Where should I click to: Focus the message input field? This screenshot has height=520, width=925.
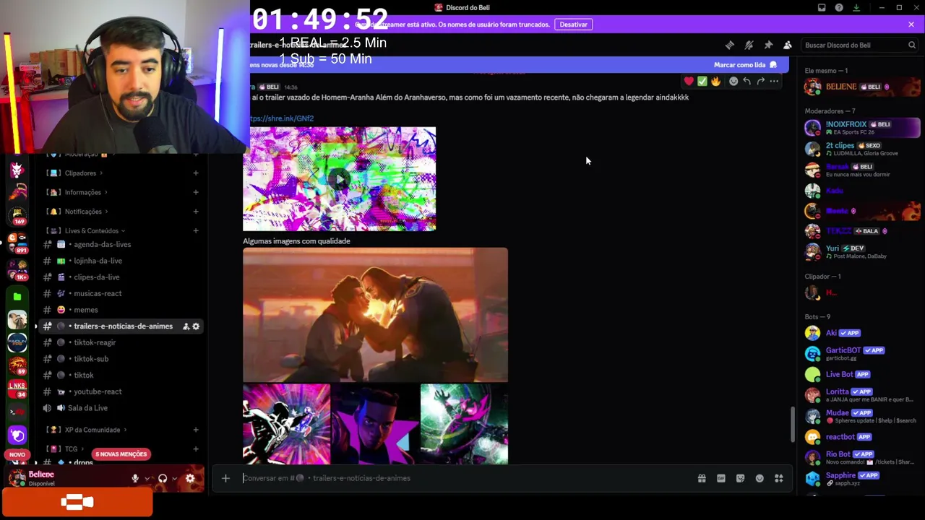(462, 478)
